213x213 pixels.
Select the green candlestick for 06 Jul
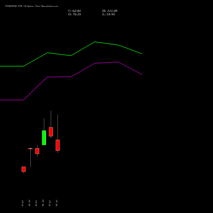tap(44, 138)
